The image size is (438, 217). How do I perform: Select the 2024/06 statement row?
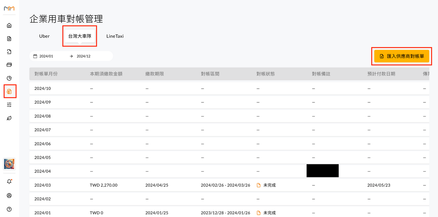coord(229,144)
